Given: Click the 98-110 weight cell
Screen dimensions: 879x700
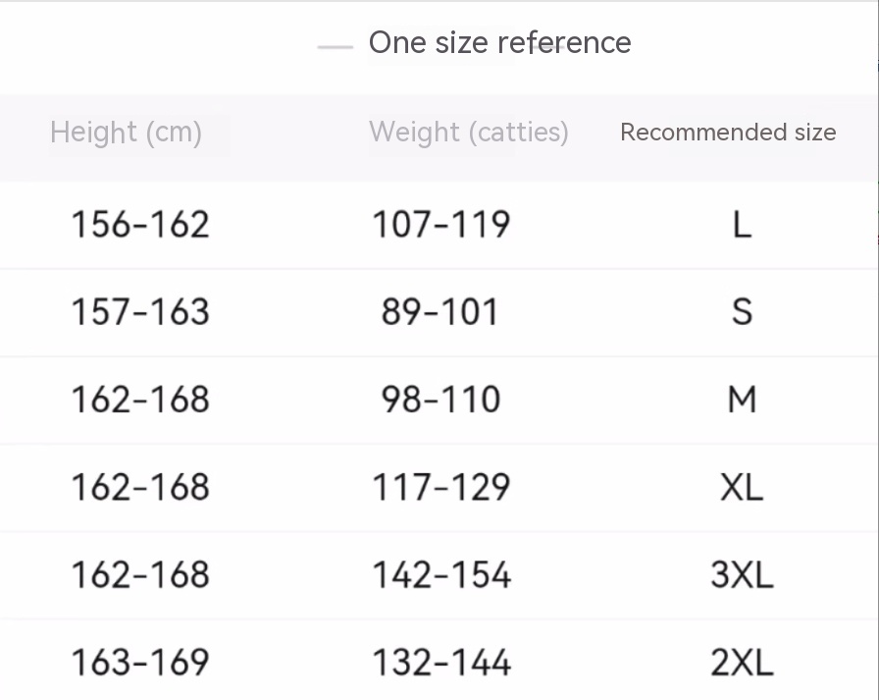Looking at the screenshot, I should coord(441,400).
